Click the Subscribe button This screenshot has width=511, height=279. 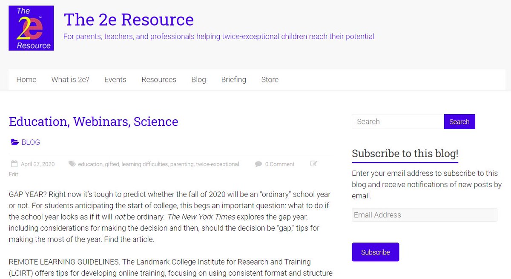(x=376, y=252)
